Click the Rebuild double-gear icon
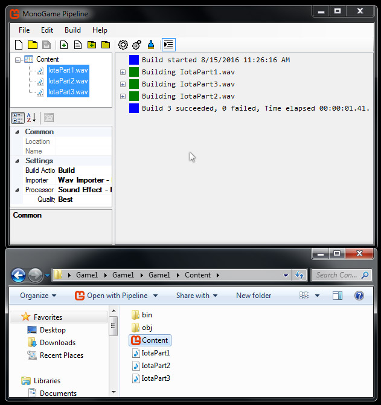Image resolution: width=381 pixels, height=405 pixels. click(137, 45)
